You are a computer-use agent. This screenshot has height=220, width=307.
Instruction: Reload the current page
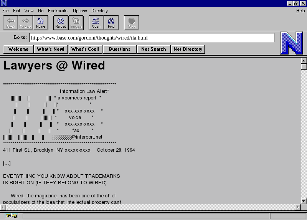[x=61, y=23]
